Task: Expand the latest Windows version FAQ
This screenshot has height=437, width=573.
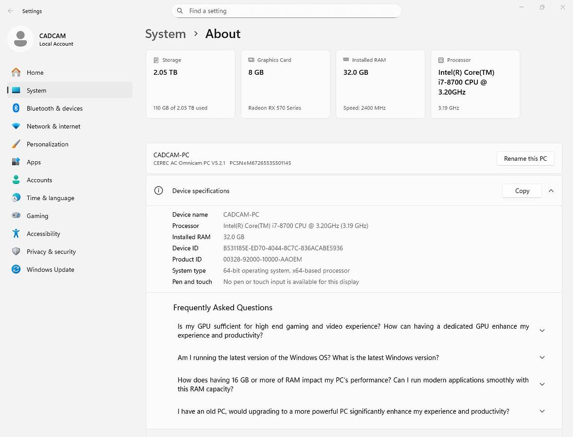Action: (542, 357)
